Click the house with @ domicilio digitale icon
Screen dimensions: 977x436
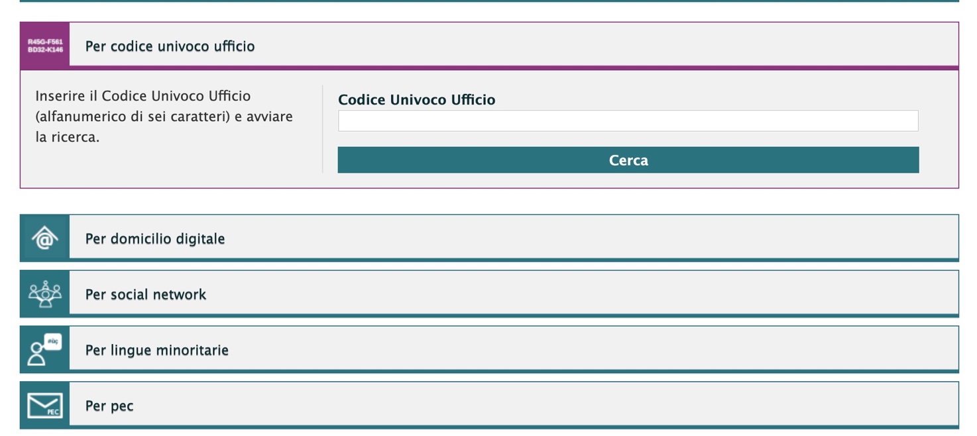[45, 238]
